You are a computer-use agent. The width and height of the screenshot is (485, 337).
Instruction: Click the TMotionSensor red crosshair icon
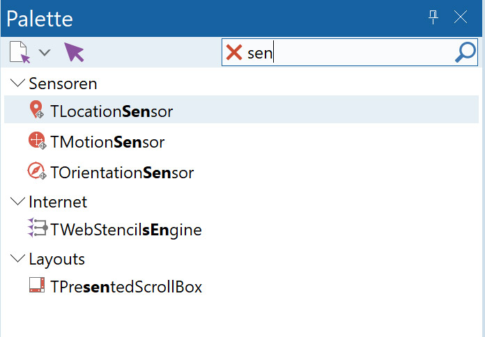click(x=36, y=141)
